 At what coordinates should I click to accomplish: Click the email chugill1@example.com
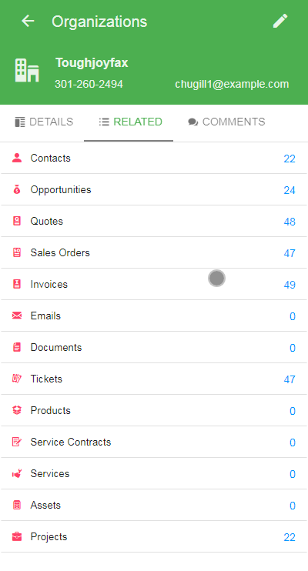point(232,84)
